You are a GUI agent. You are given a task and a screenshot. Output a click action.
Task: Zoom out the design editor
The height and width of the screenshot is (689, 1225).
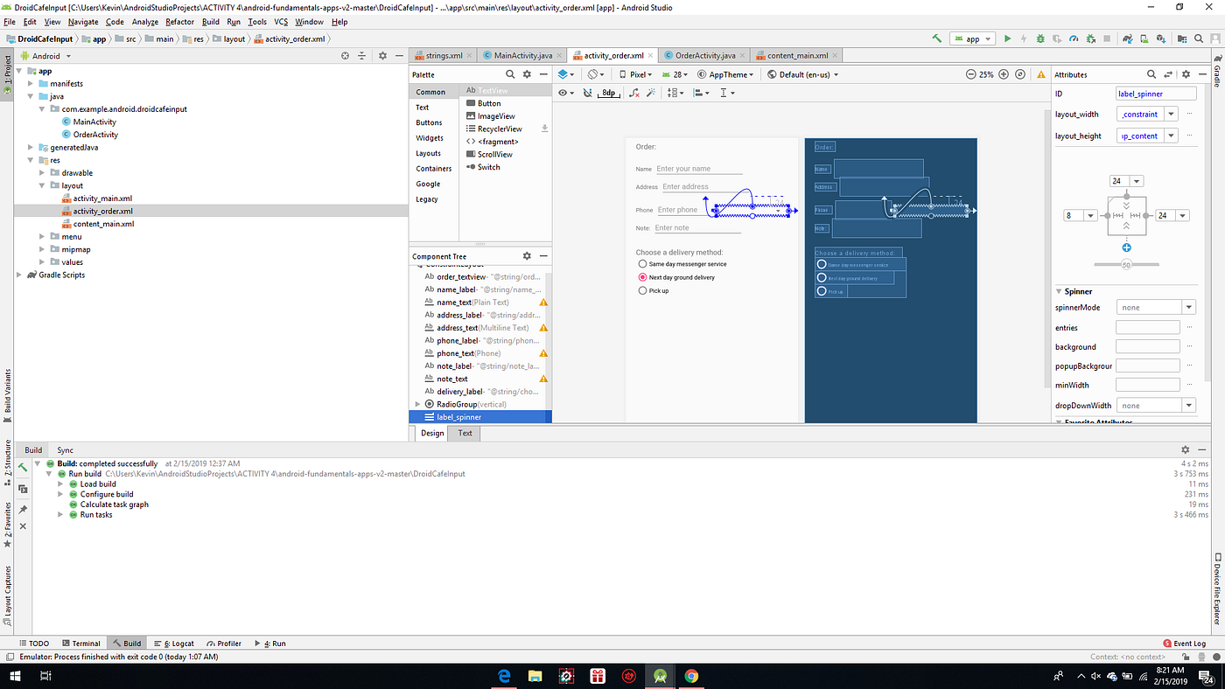[x=971, y=74]
